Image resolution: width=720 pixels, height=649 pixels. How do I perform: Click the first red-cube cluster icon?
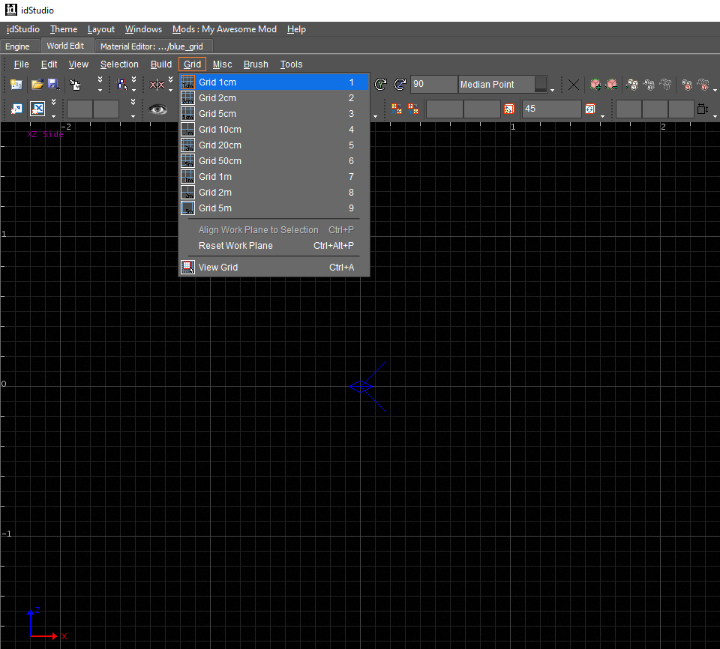687,85
